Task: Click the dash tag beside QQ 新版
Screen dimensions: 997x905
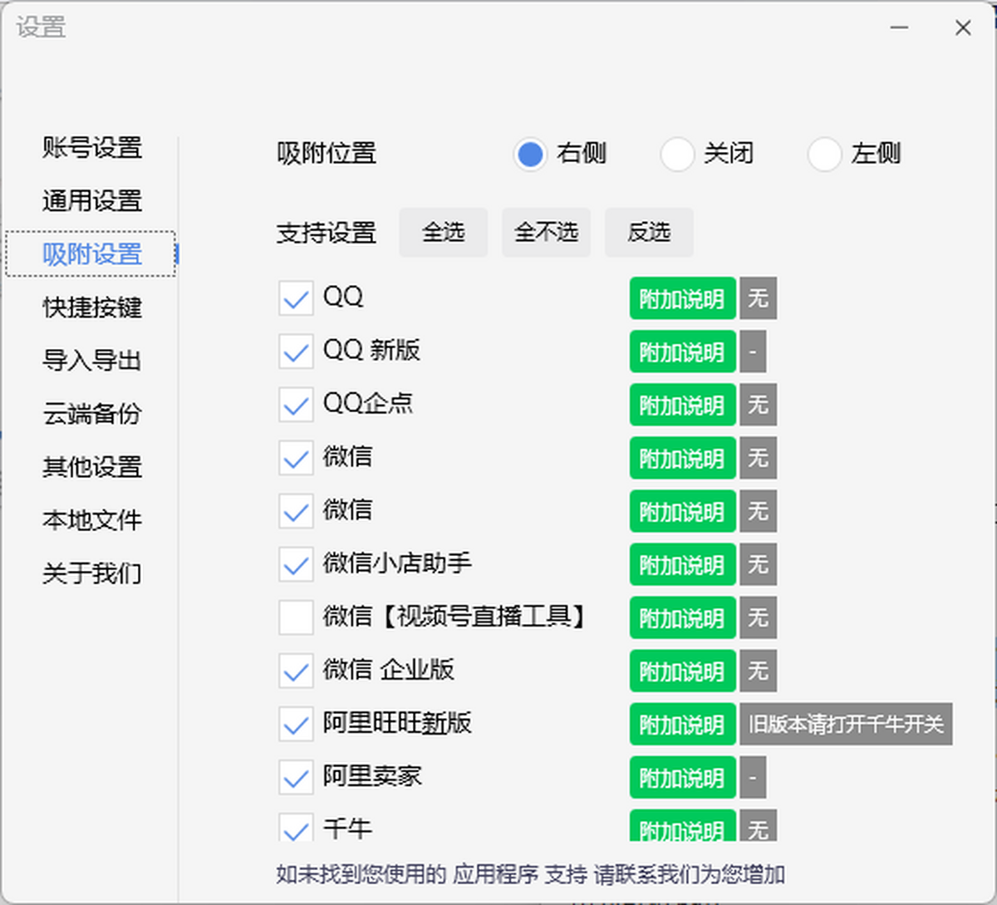Action: (753, 352)
